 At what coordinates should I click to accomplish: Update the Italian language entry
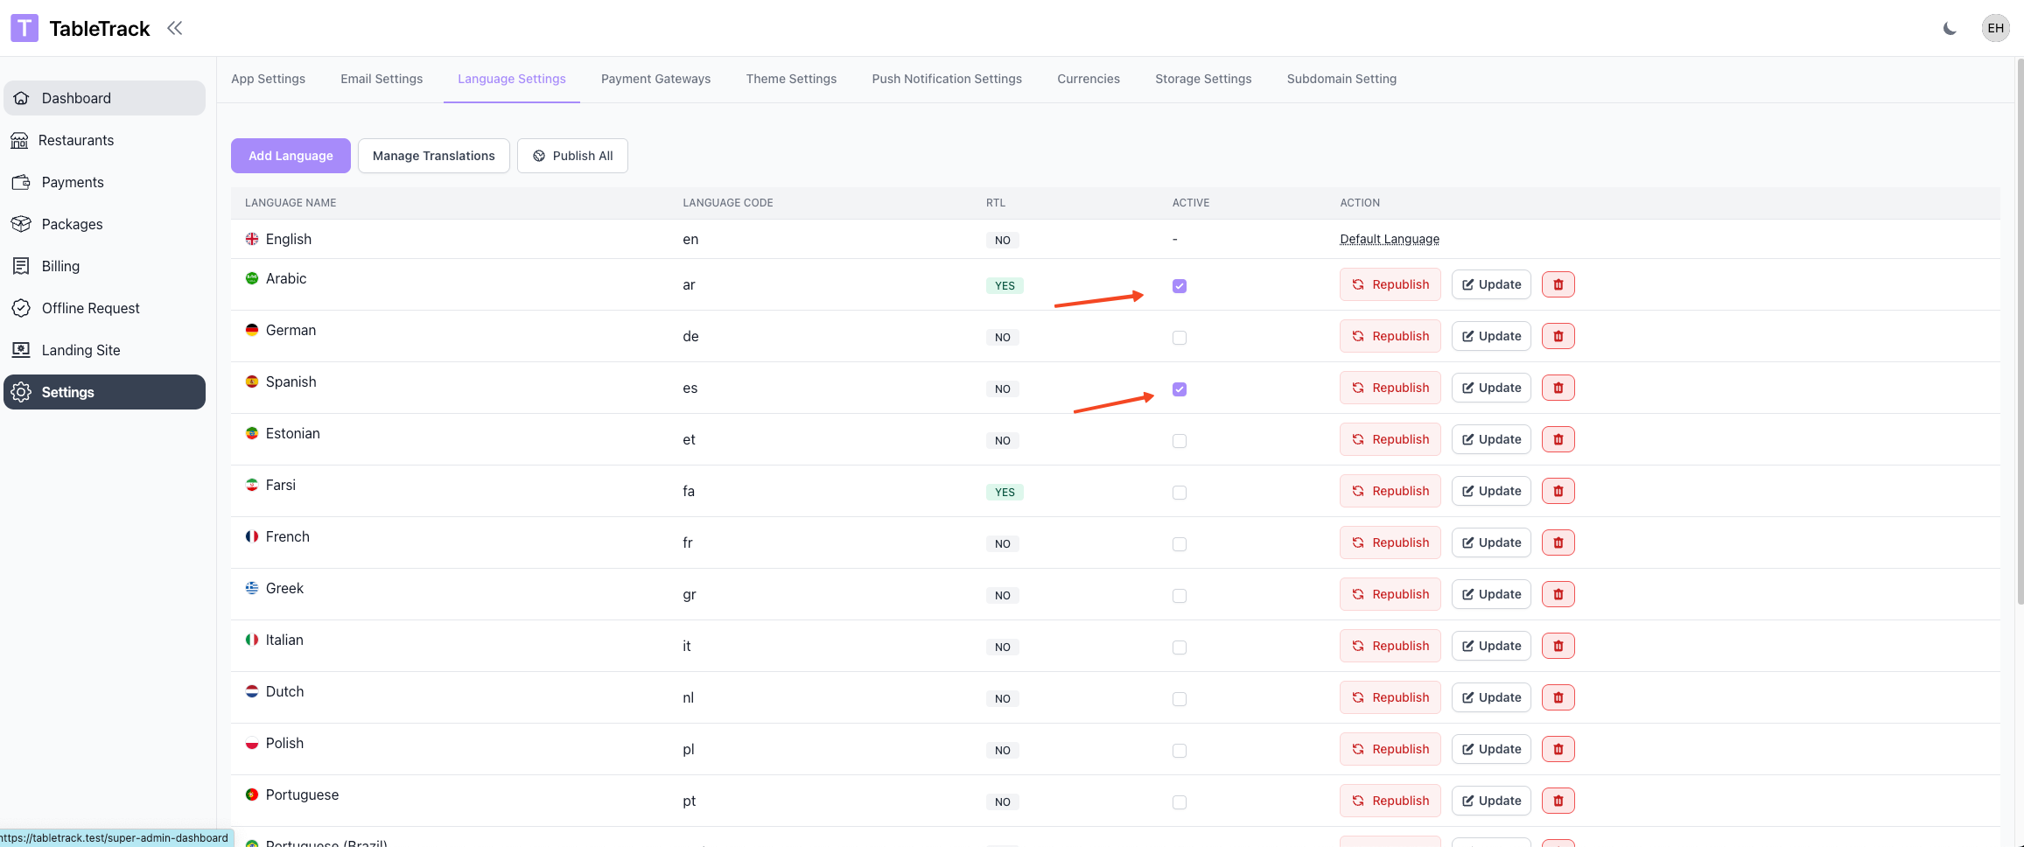1491,646
